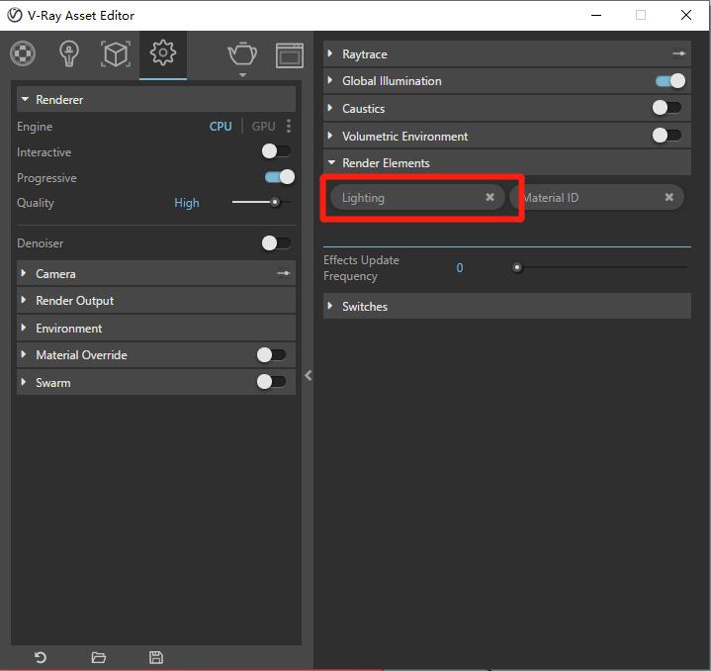Screen dimensions: 711x671
Task: Close the V-Ray Asset Editor window
Action: [x=686, y=15]
